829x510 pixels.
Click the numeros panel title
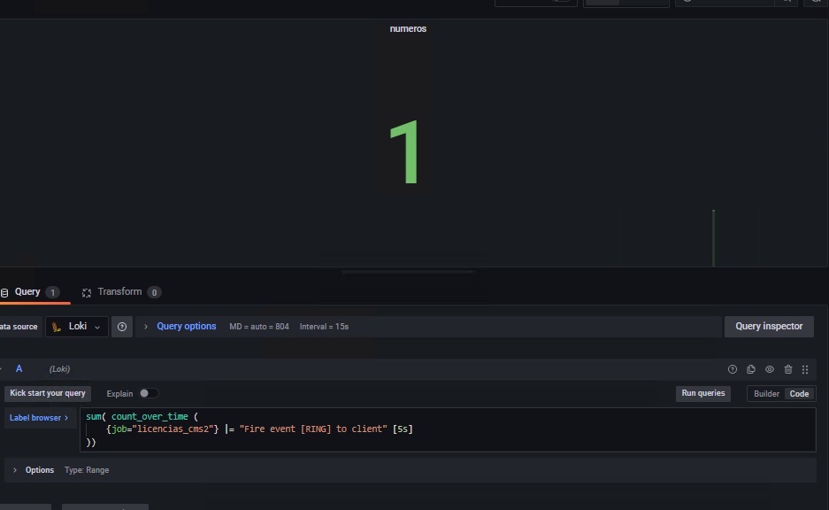tap(408, 28)
